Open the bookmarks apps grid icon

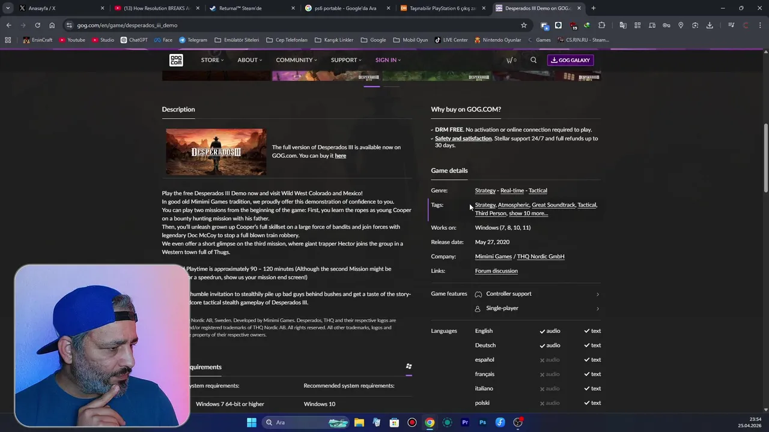tap(8, 40)
